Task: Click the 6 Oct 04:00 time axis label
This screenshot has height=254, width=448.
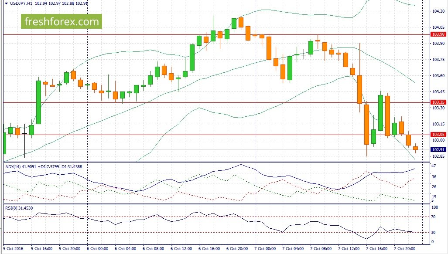Action: click(126, 249)
